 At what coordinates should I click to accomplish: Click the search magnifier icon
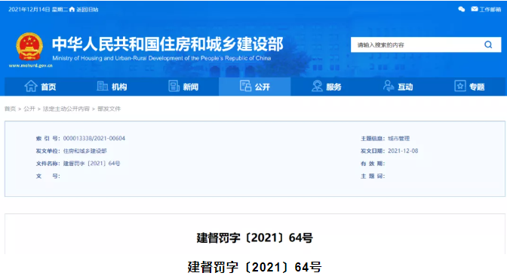pos(488,44)
